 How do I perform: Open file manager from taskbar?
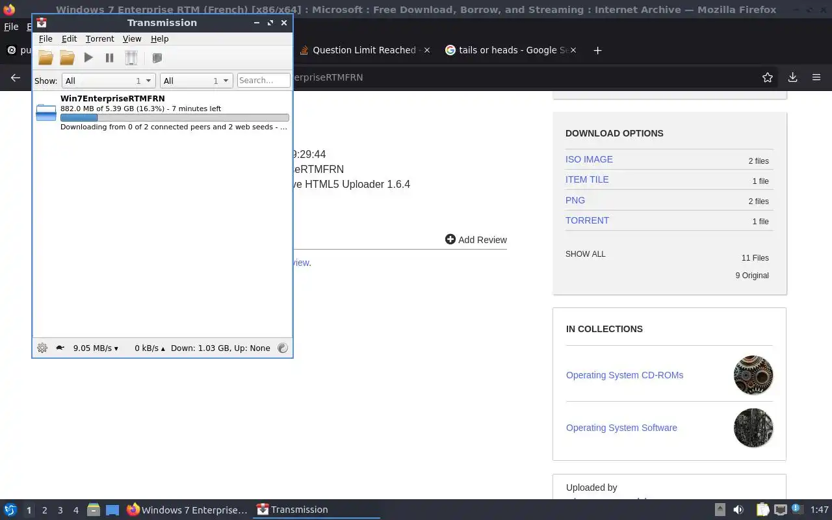(94, 510)
